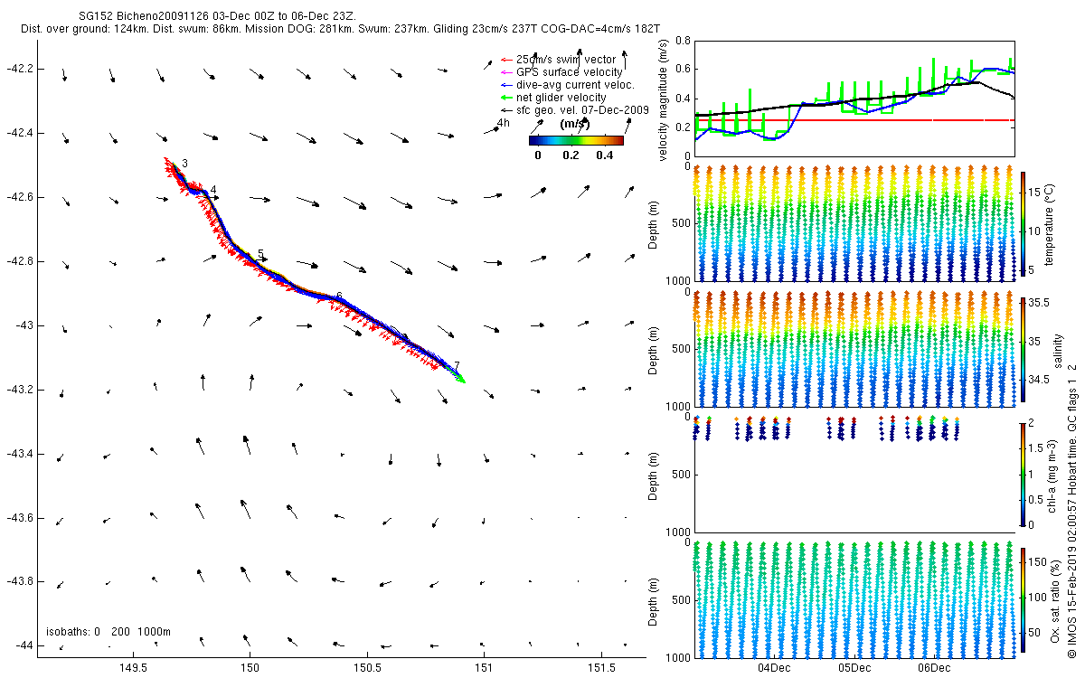
Task: Click the 'isobaths: 0 200 1000m' label
Action: pos(108,631)
